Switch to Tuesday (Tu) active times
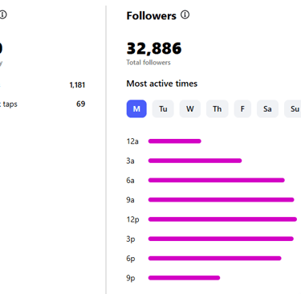Screen dimensions: 301x294 (163, 108)
